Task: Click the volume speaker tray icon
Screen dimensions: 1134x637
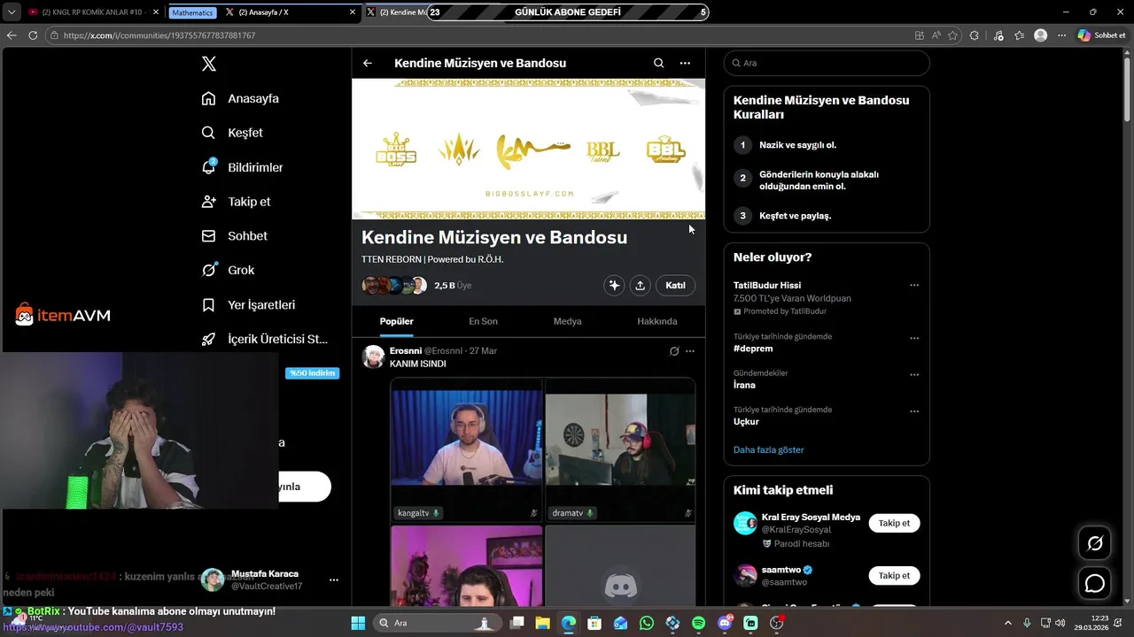Action: pos(1060,623)
